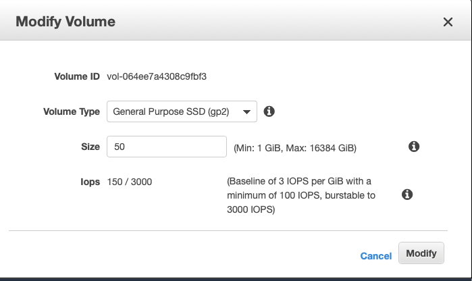Click the Min/Max GiB size hint

click(294, 147)
